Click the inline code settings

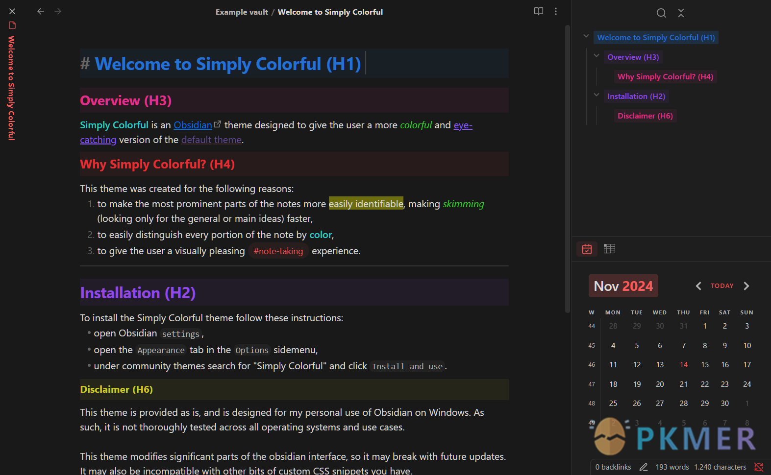181,334
